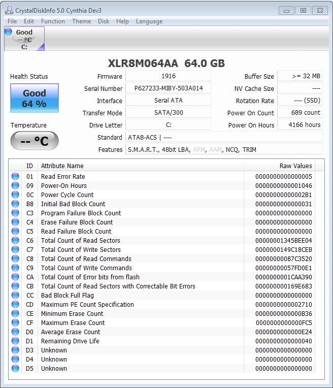
Task: Select the Average Erase Count attribute name
Action: pyautogui.click(x=71, y=332)
